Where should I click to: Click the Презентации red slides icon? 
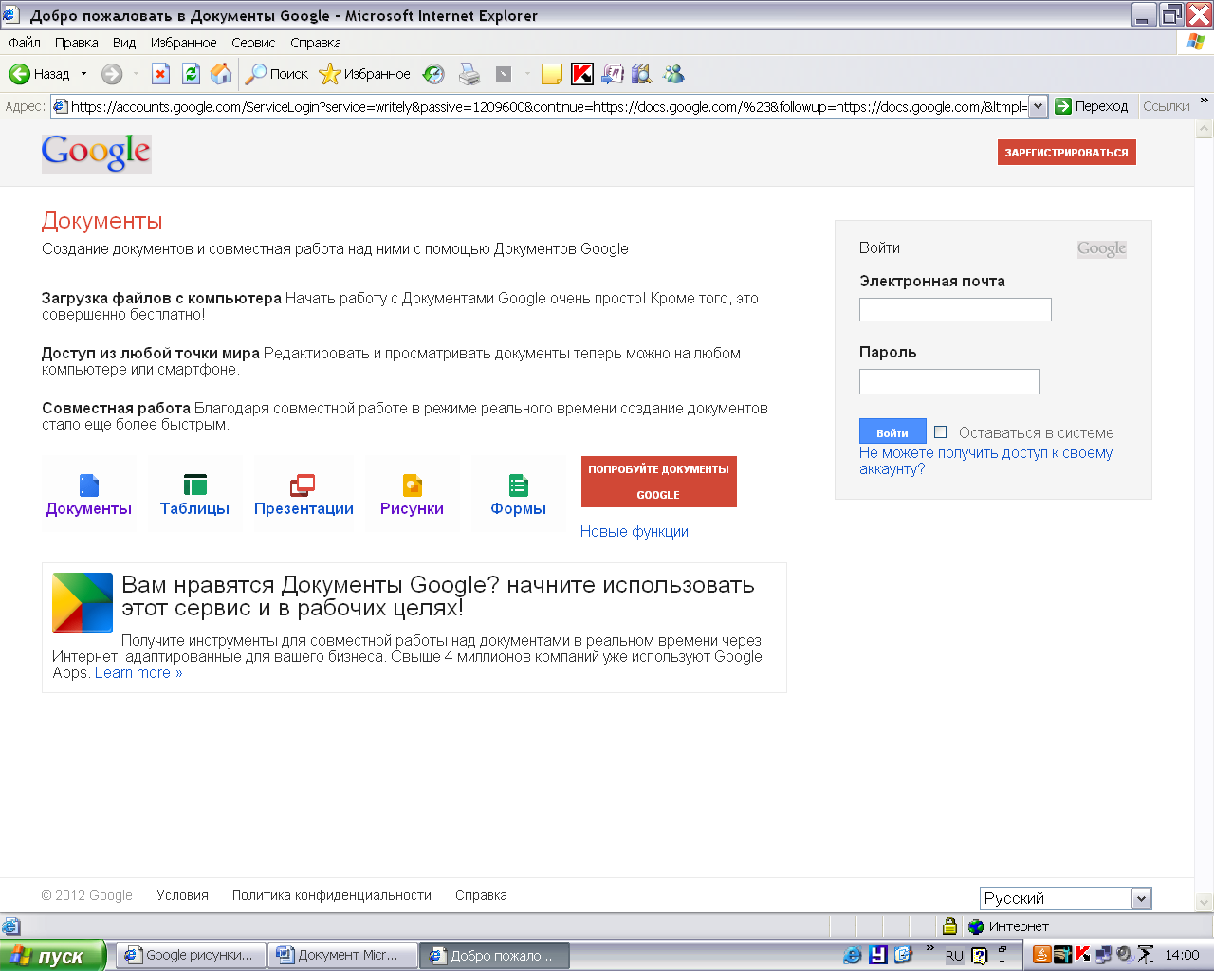[303, 485]
